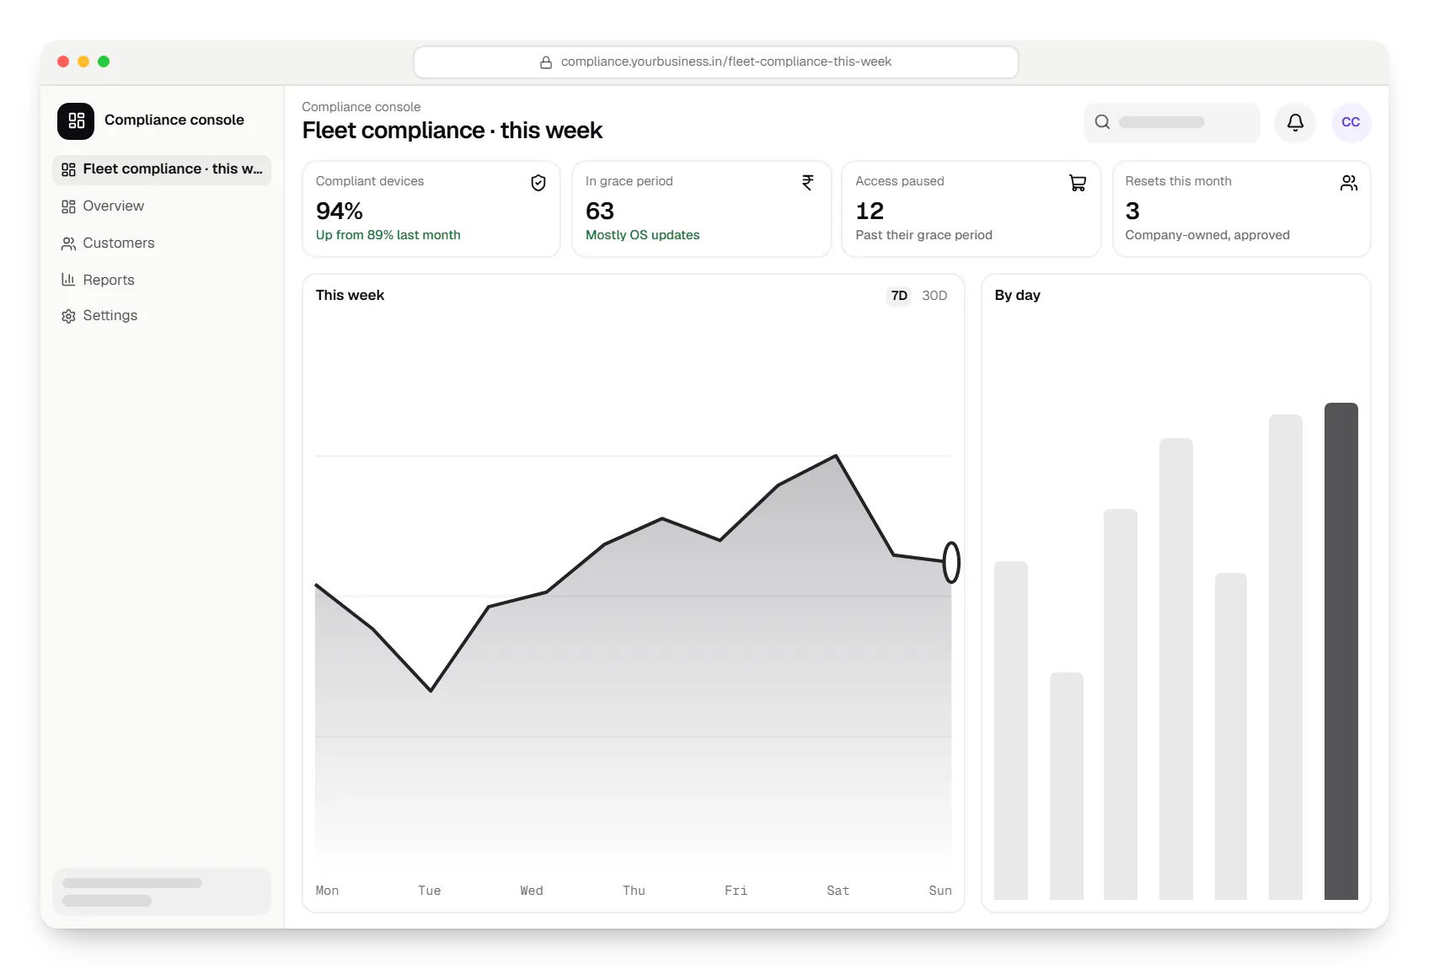1429x969 pixels.
Task: Click the Customers sidebar people icon
Action: [x=68, y=244]
